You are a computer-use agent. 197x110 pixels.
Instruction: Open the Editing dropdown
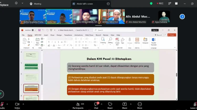pos(110,41)
